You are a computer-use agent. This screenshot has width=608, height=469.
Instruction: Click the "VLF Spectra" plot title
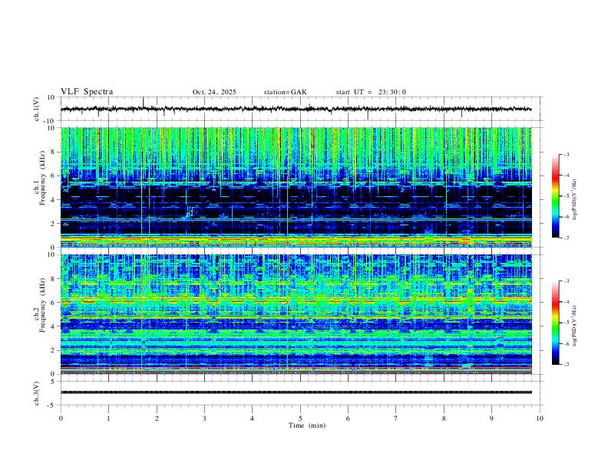87,92
